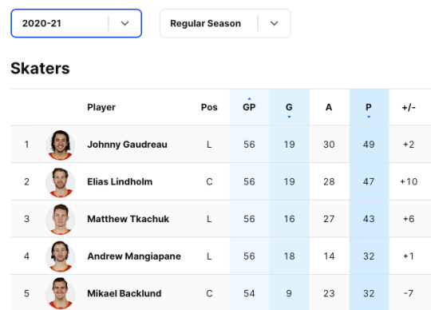
Task: Click Matthew Tkachuk's headshot image
Action: 60,220
